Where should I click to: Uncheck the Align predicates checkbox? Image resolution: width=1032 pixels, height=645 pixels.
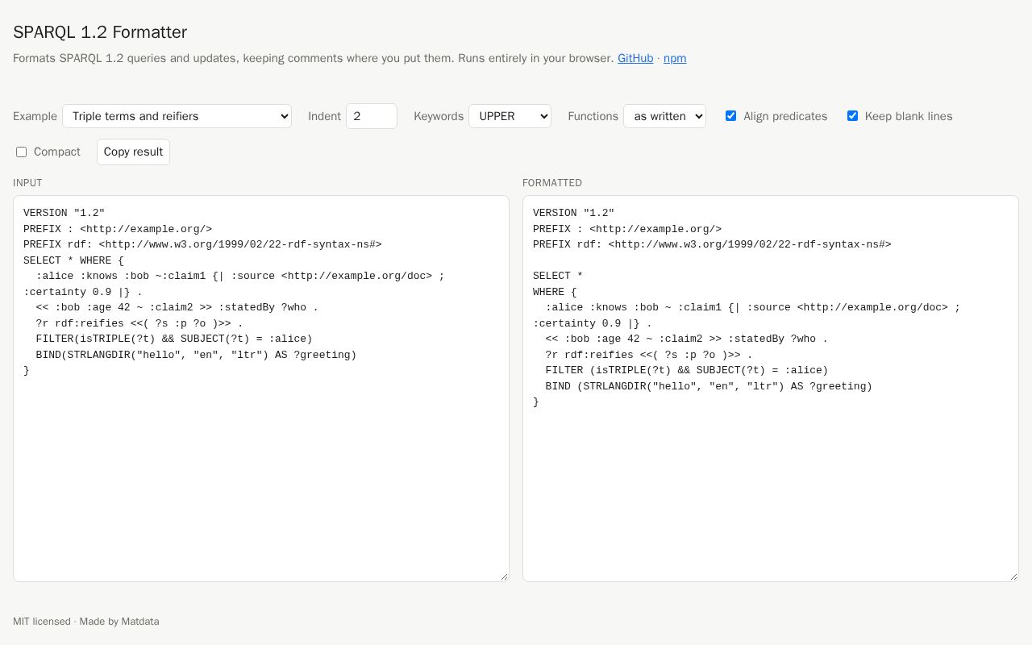pos(730,116)
